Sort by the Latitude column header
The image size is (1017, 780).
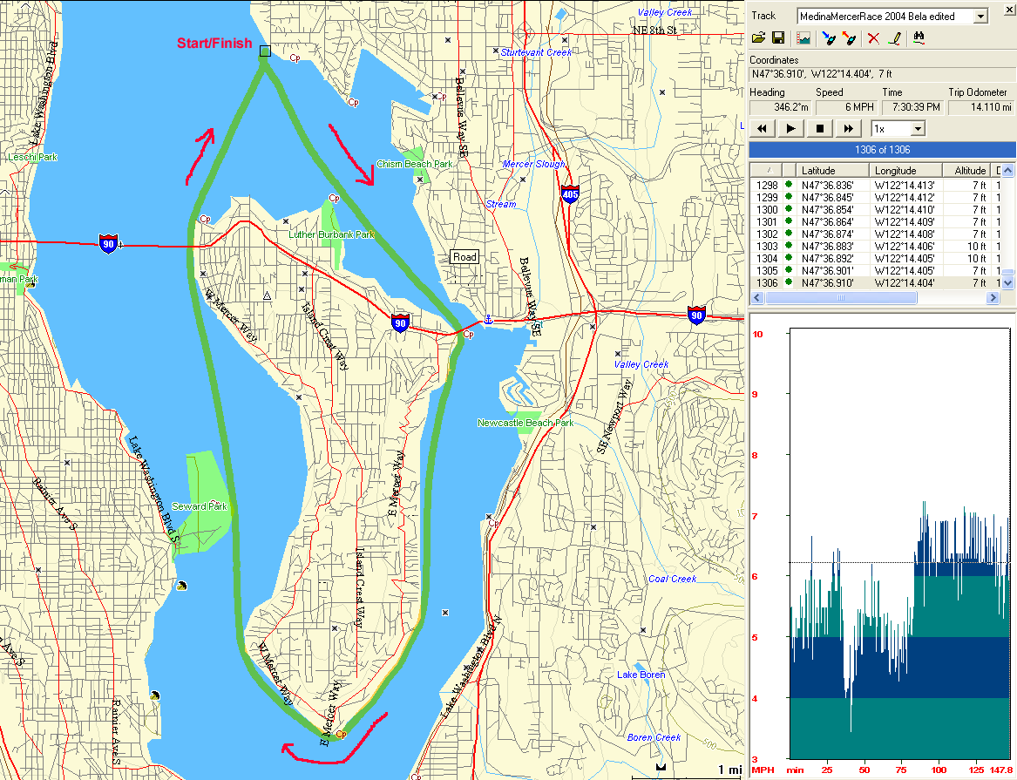point(833,171)
